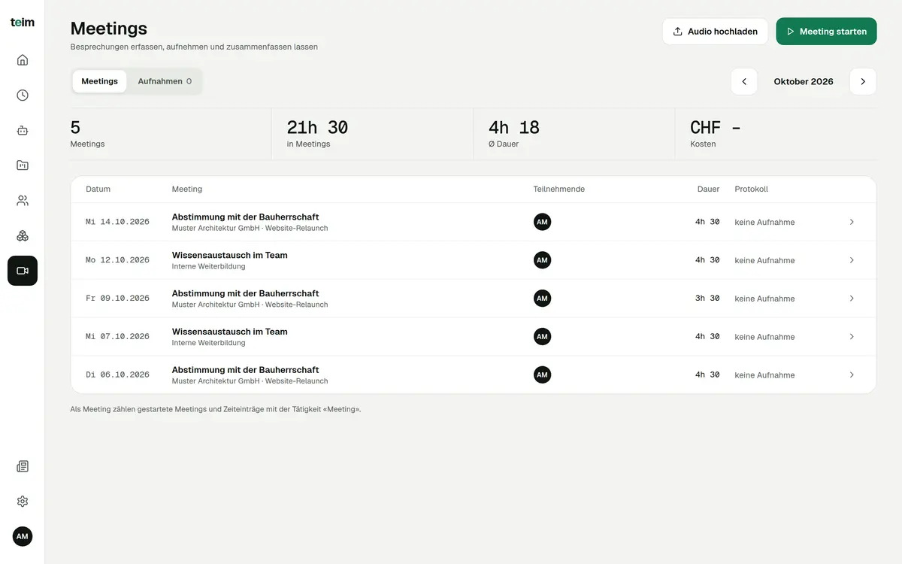
Task: Click AM participant avatar for 06.10.2026 meeting
Action: click(542, 374)
